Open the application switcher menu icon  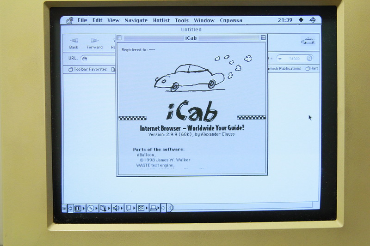[x=313, y=20]
